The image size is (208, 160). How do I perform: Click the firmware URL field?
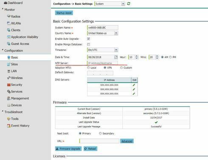tap(99, 141)
